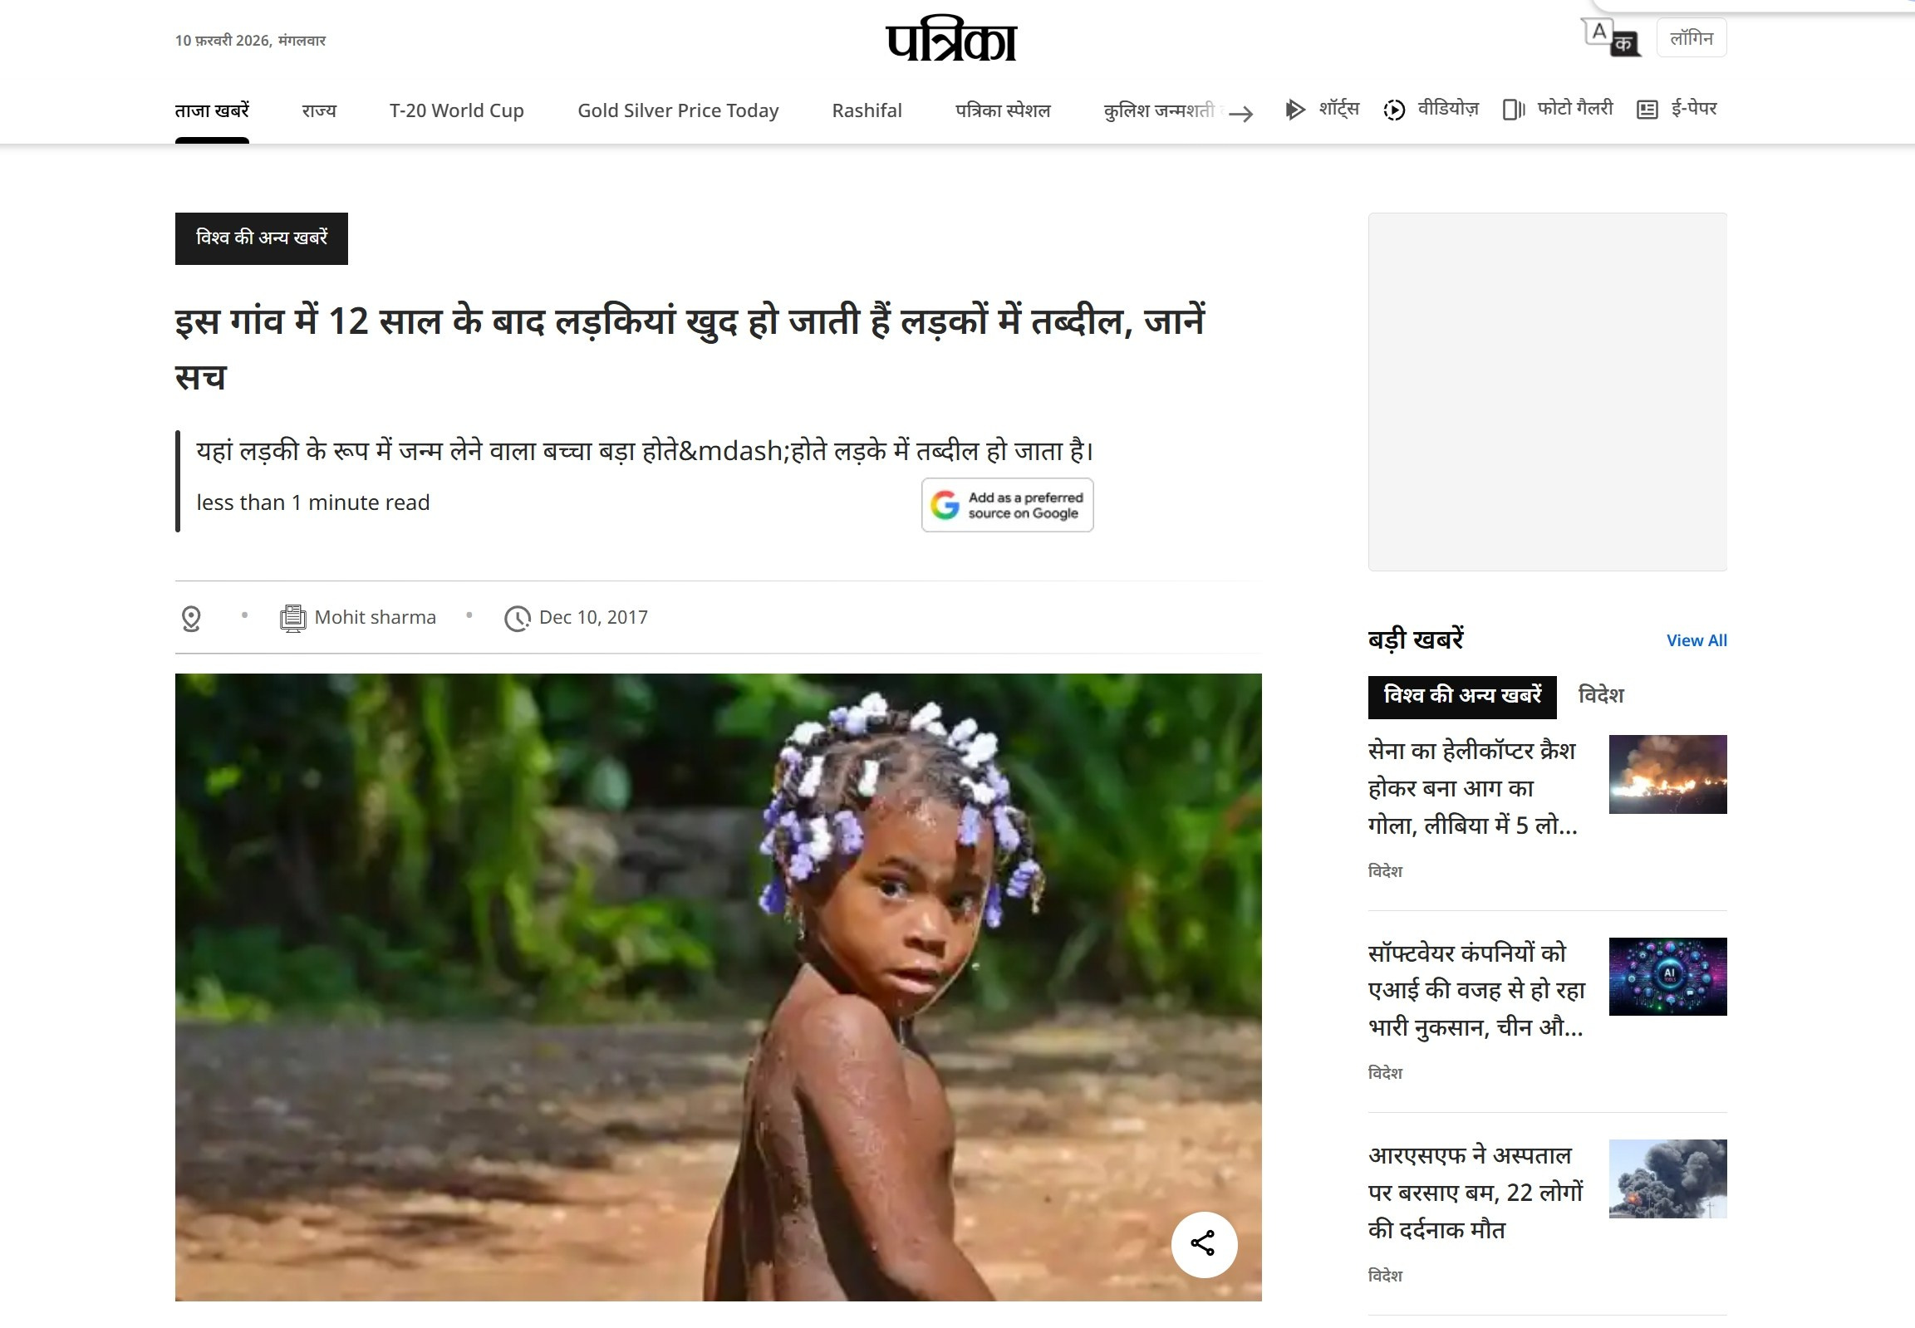Add Patrika as preferred Google source
This screenshot has width=1915, height=1328.
pyautogui.click(x=1007, y=505)
